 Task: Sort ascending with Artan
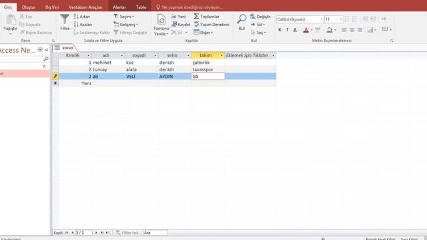81,16
